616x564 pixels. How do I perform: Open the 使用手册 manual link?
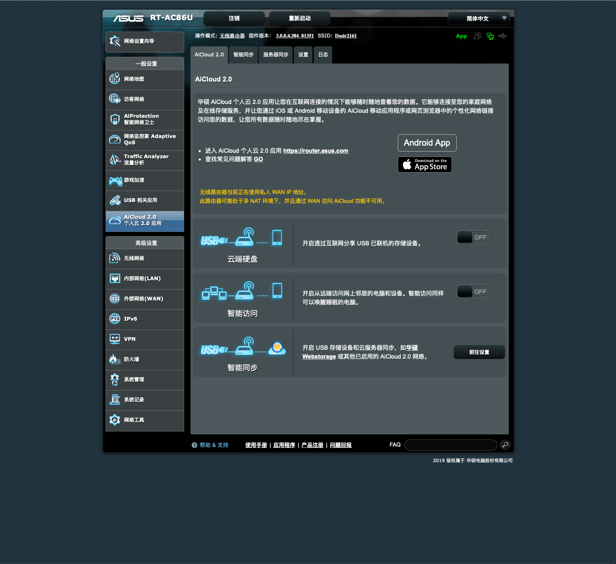256,445
